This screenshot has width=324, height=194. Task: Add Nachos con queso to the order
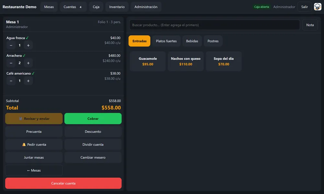click(186, 61)
